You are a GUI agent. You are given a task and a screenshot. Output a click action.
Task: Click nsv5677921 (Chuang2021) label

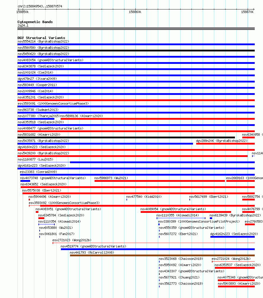(x=179, y=277)
